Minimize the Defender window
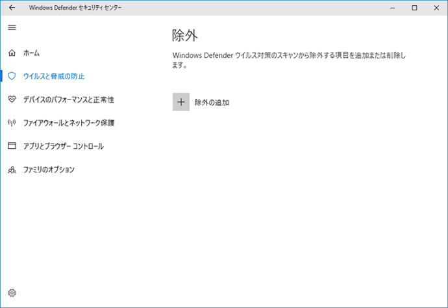 [x=393, y=8]
